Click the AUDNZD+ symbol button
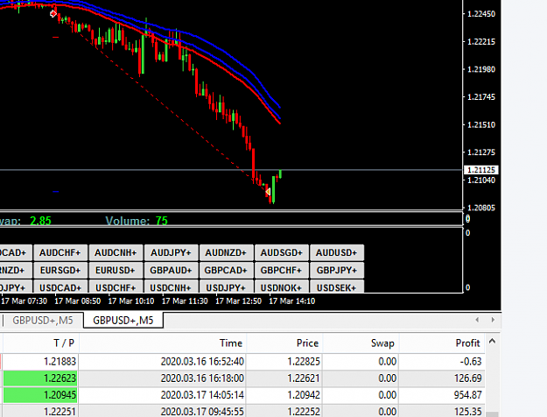This screenshot has width=547, height=417. point(226,252)
